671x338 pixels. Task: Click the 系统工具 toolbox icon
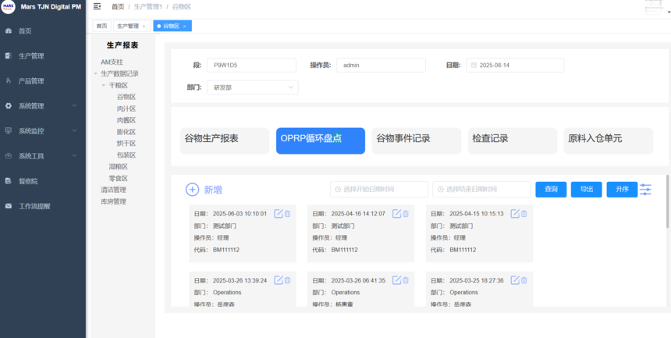pyautogui.click(x=8, y=156)
